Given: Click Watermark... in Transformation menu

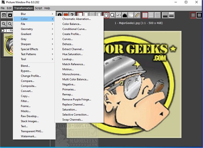Looking at the screenshot, I should (28, 136).
